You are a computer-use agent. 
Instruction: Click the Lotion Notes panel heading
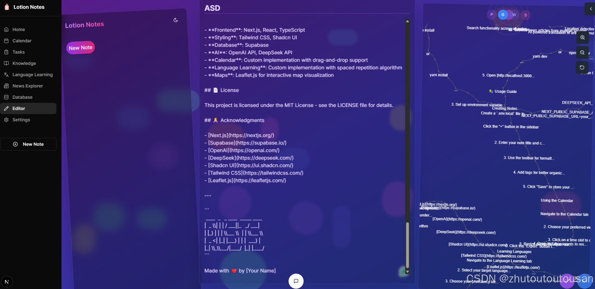point(84,25)
